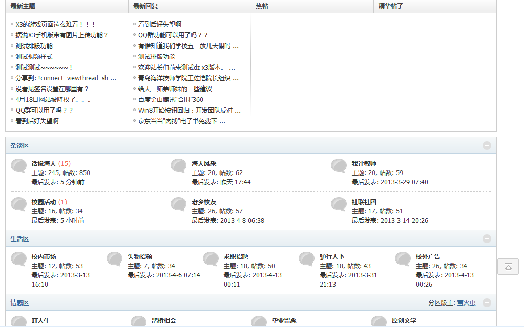The width and height of the screenshot is (524, 327).
Task: Open latest reply 看到后好失望啊
Action: pyautogui.click(x=160, y=25)
